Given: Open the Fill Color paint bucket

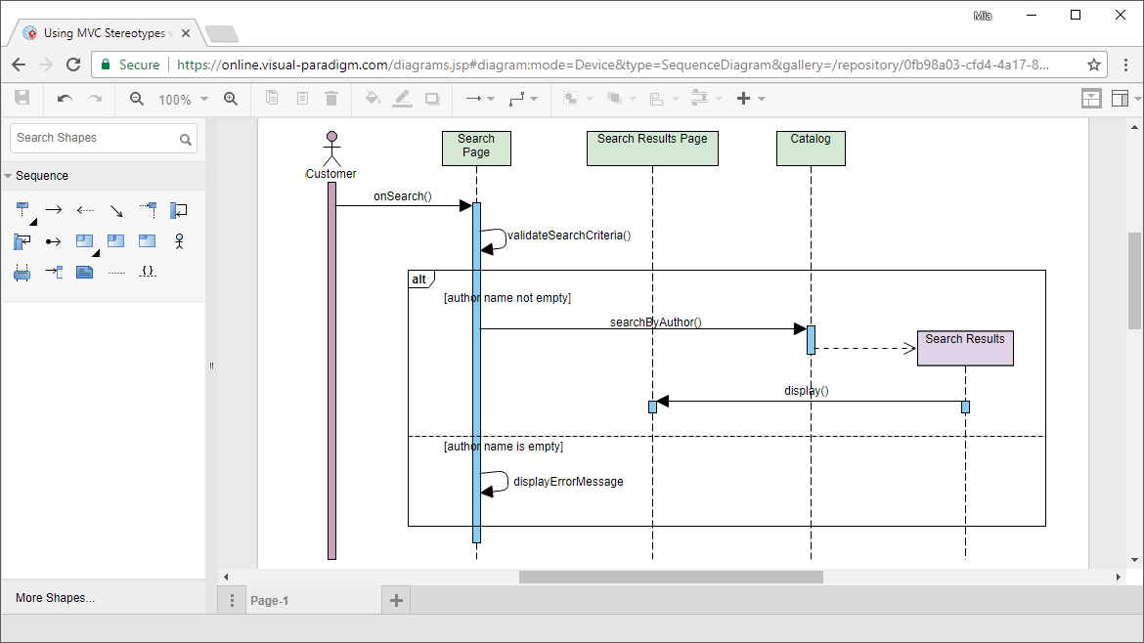Looking at the screenshot, I should 373,98.
